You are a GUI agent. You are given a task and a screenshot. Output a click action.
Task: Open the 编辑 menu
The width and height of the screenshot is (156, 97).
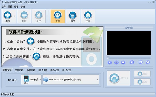coord(10,7)
